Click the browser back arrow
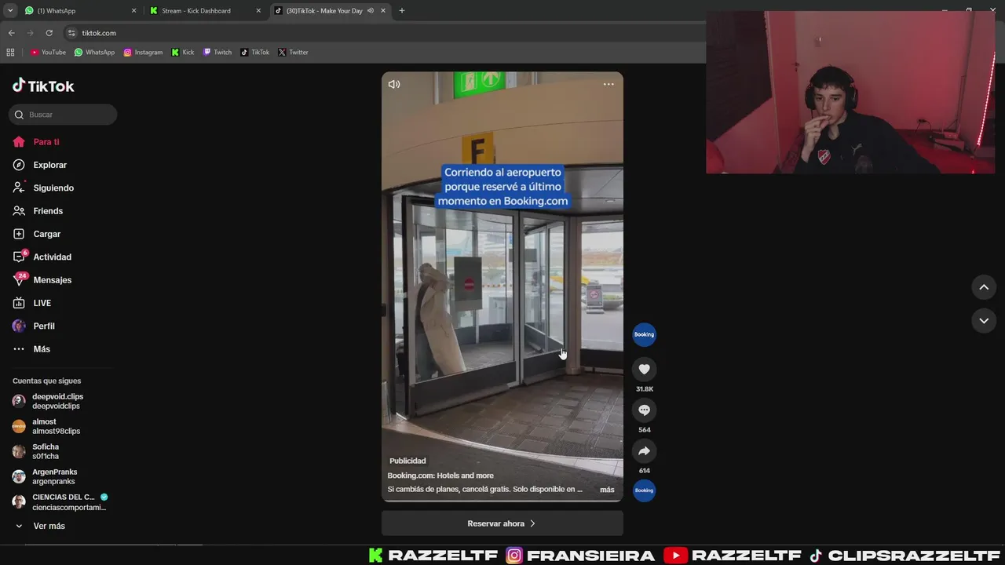 coord(11,33)
